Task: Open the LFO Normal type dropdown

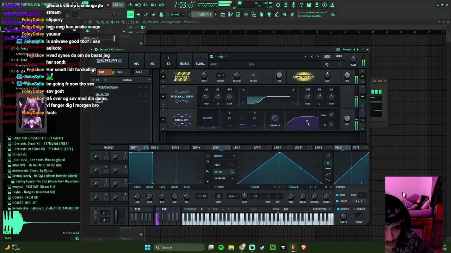Action: (x=224, y=156)
